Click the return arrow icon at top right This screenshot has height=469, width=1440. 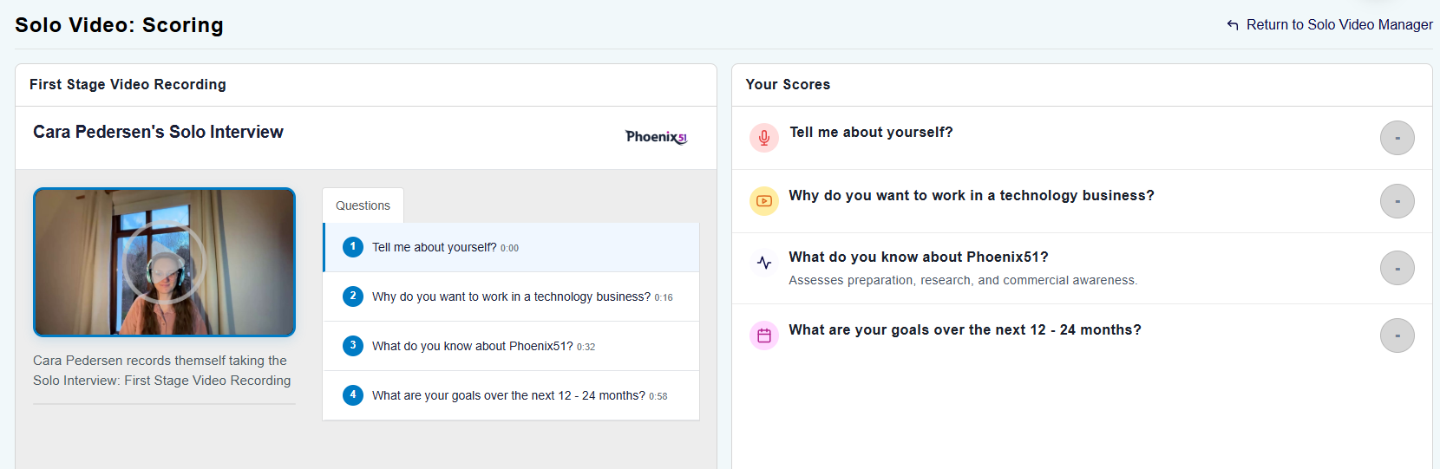[x=1233, y=25]
